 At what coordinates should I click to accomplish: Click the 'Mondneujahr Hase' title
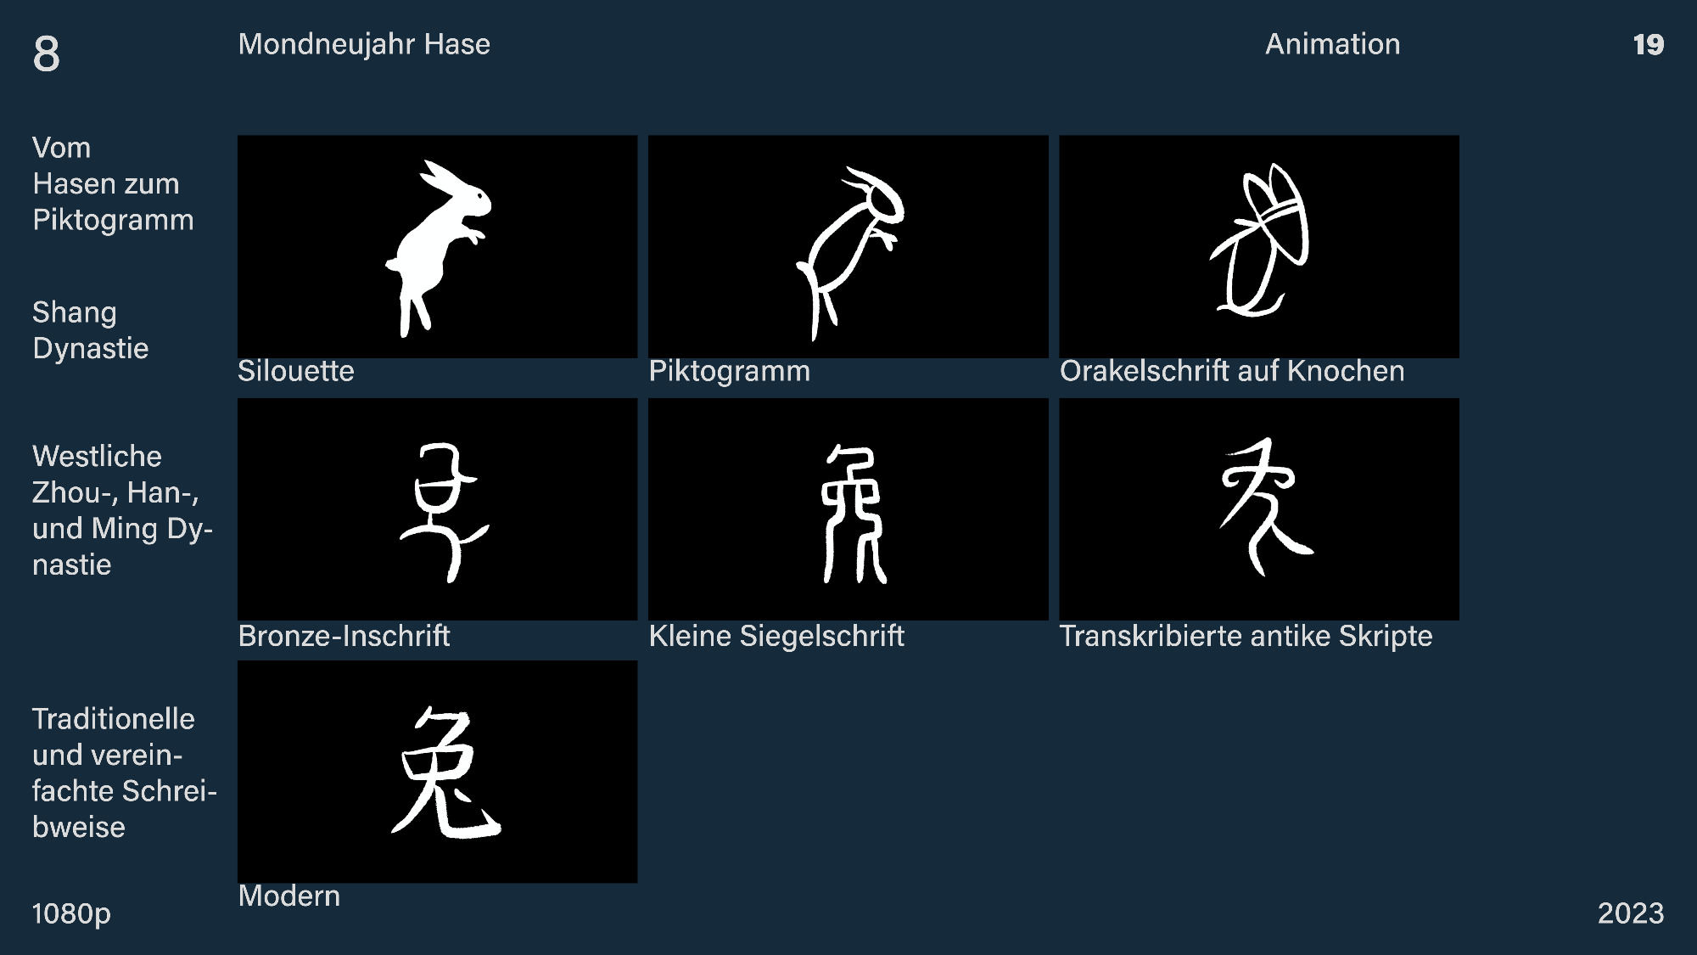(x=364, y=44)
